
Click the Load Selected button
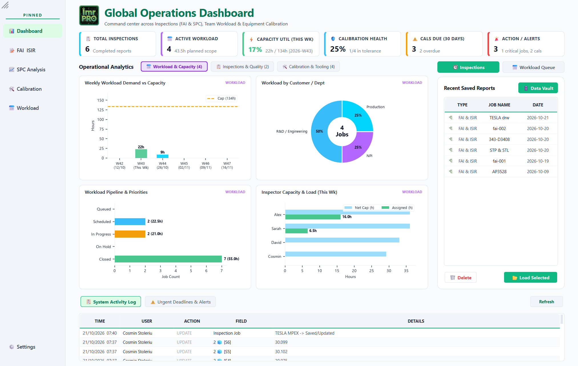pos(531,278)
